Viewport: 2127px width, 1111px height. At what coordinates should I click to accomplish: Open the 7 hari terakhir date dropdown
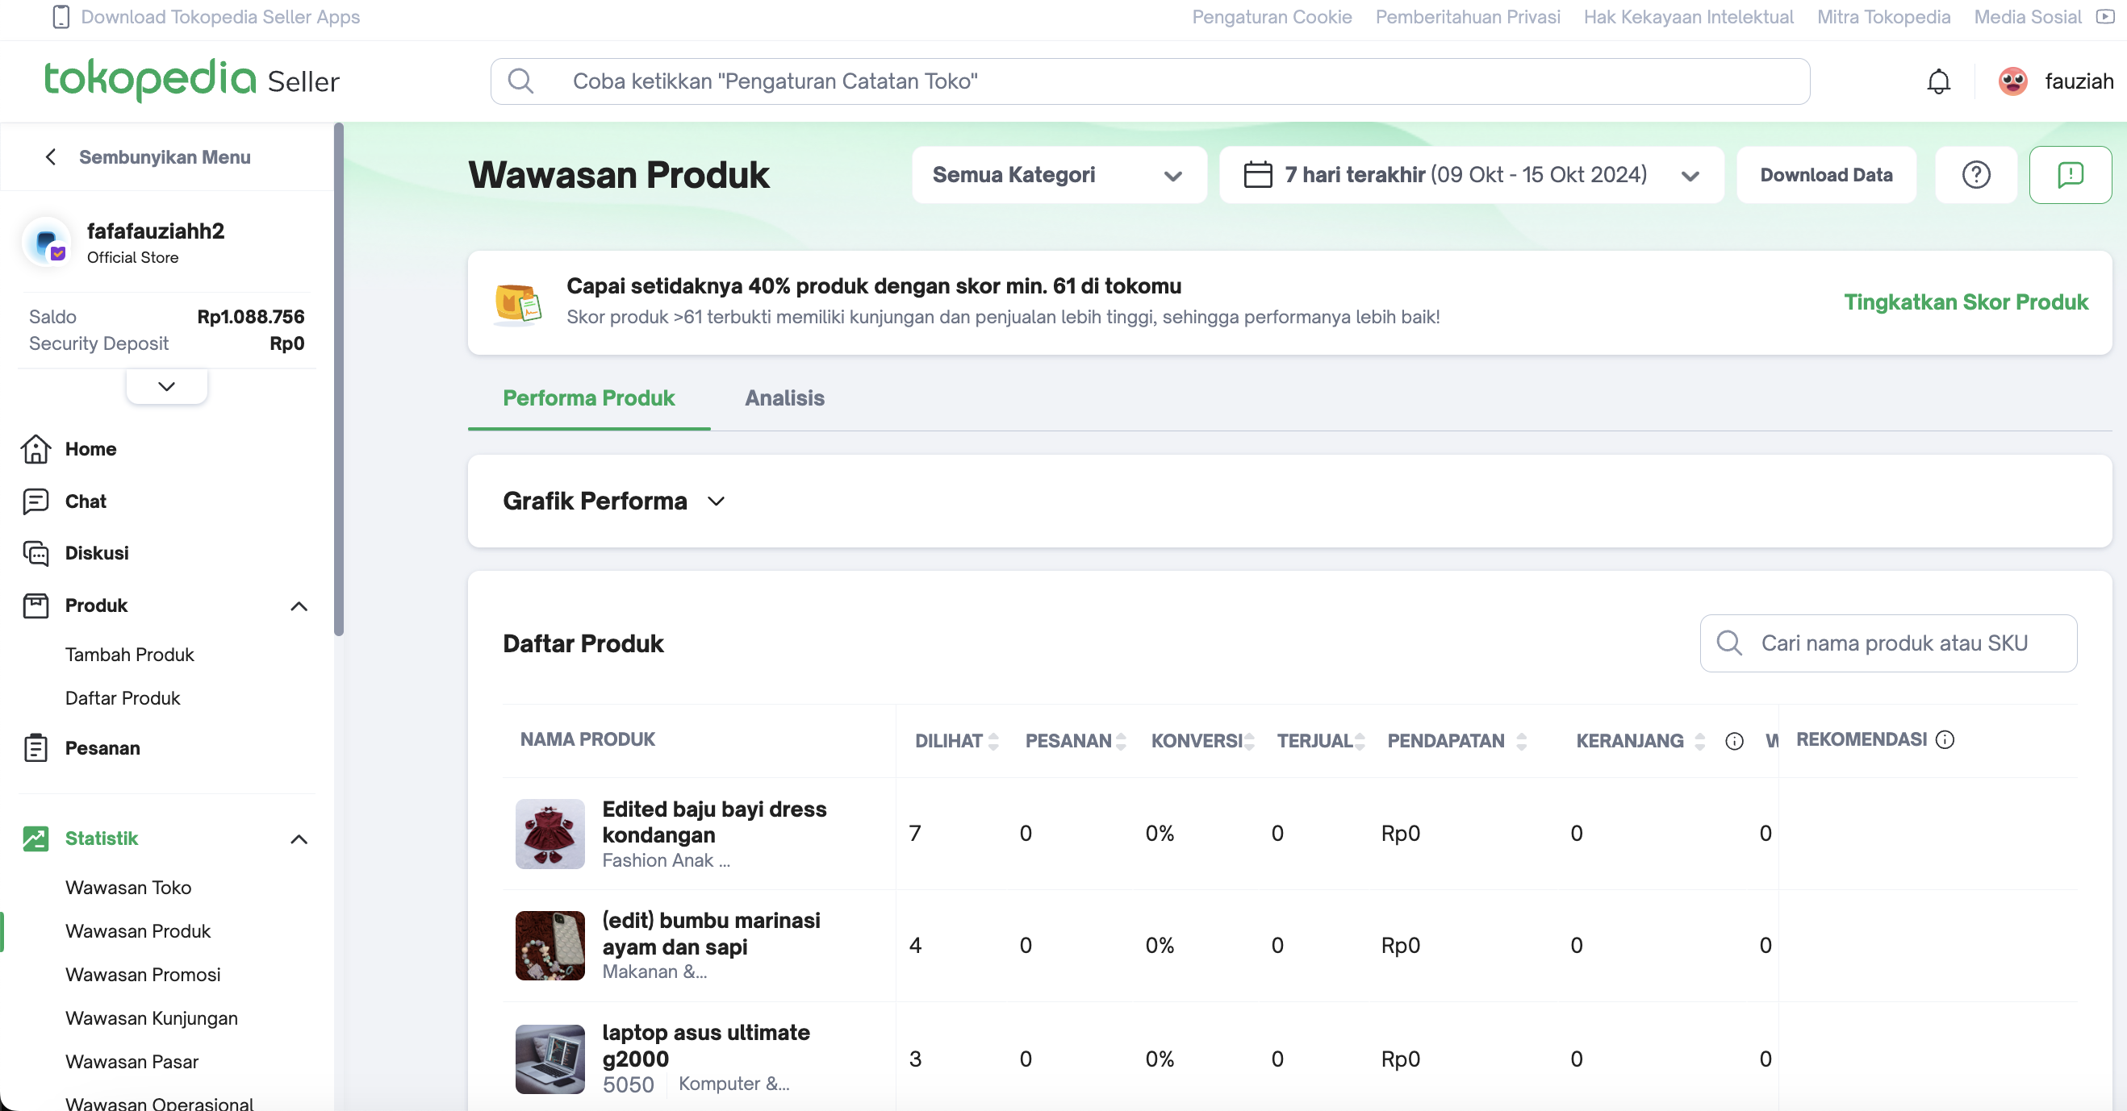pos(1472,175)
